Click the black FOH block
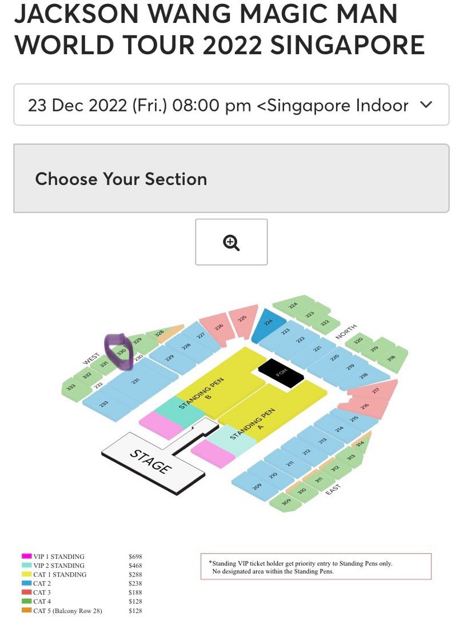463x617 pixels. tap(281, 372)
